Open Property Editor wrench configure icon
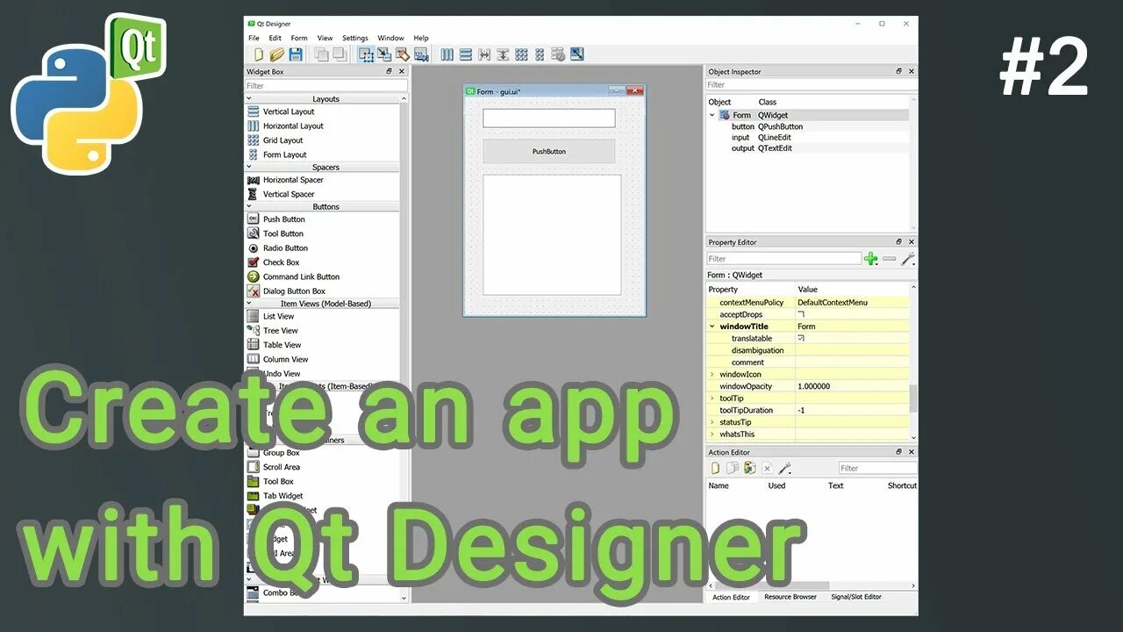The width and height of the screenshot is (1123, 632). (908, 259)
